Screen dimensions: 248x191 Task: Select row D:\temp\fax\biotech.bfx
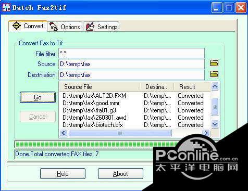135,125
